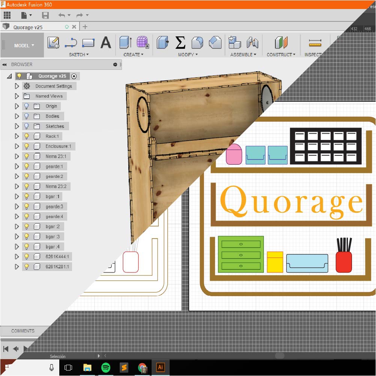Image resolution: width=376 pixels, height=376 pixels.
Task: Select the Line sketch tool
Action: pyautogui.click(x=71, y=43)
